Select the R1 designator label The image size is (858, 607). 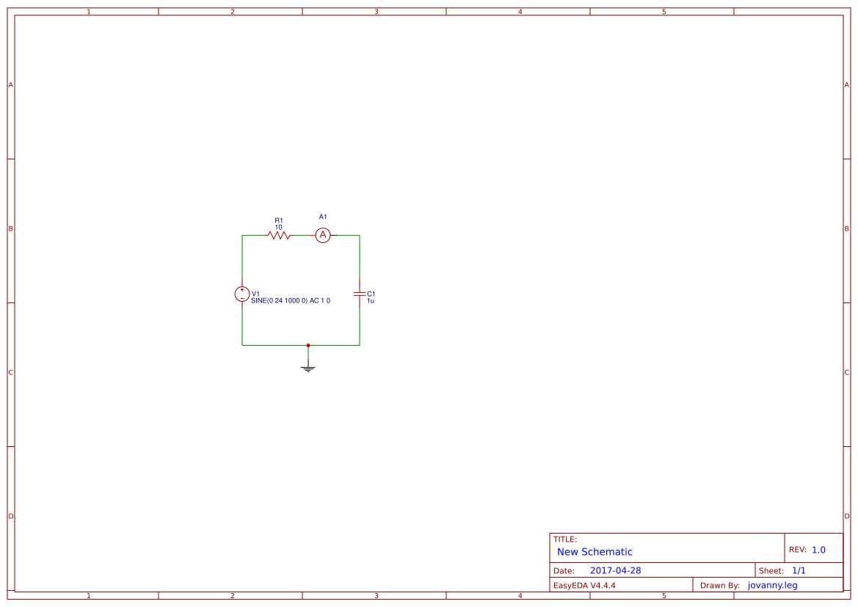coord(279,219)
